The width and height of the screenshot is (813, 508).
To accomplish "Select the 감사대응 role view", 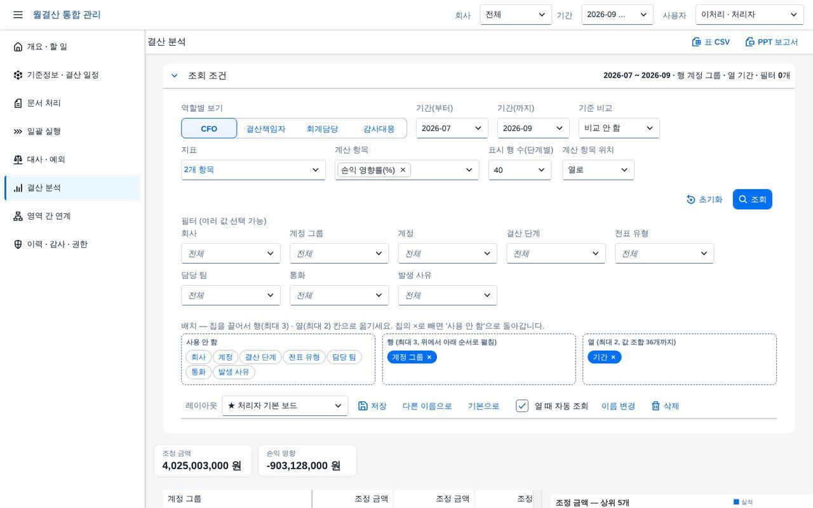I will tap(379, 128).
